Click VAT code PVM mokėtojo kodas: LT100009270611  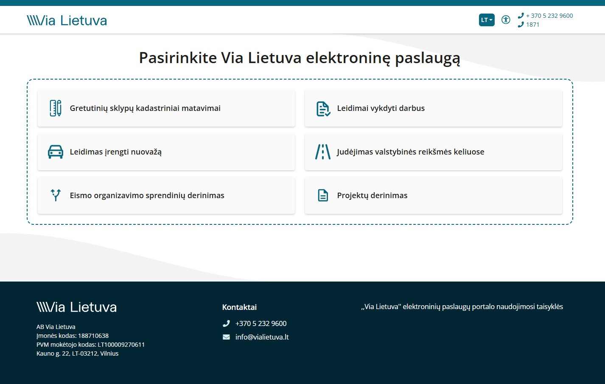[x=91, y=345]
